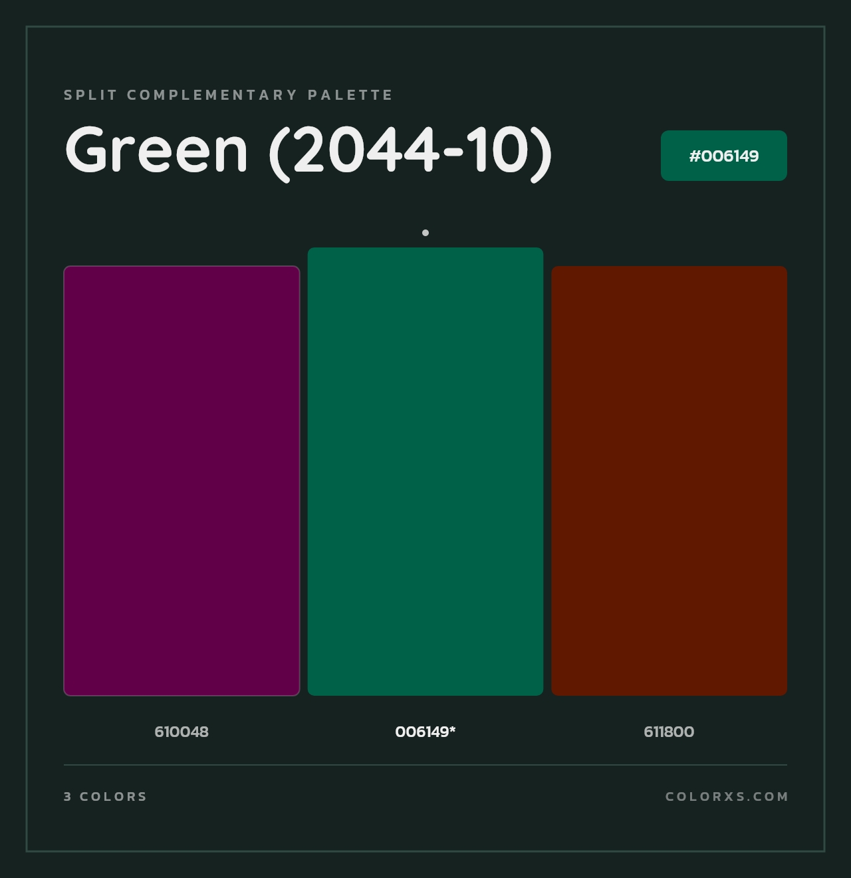
Task: Select the 006149* hex label
Action: click(x=425, y=732)
